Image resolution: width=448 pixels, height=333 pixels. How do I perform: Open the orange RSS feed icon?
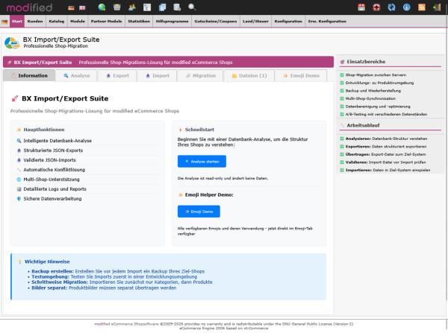coord(422,7)
